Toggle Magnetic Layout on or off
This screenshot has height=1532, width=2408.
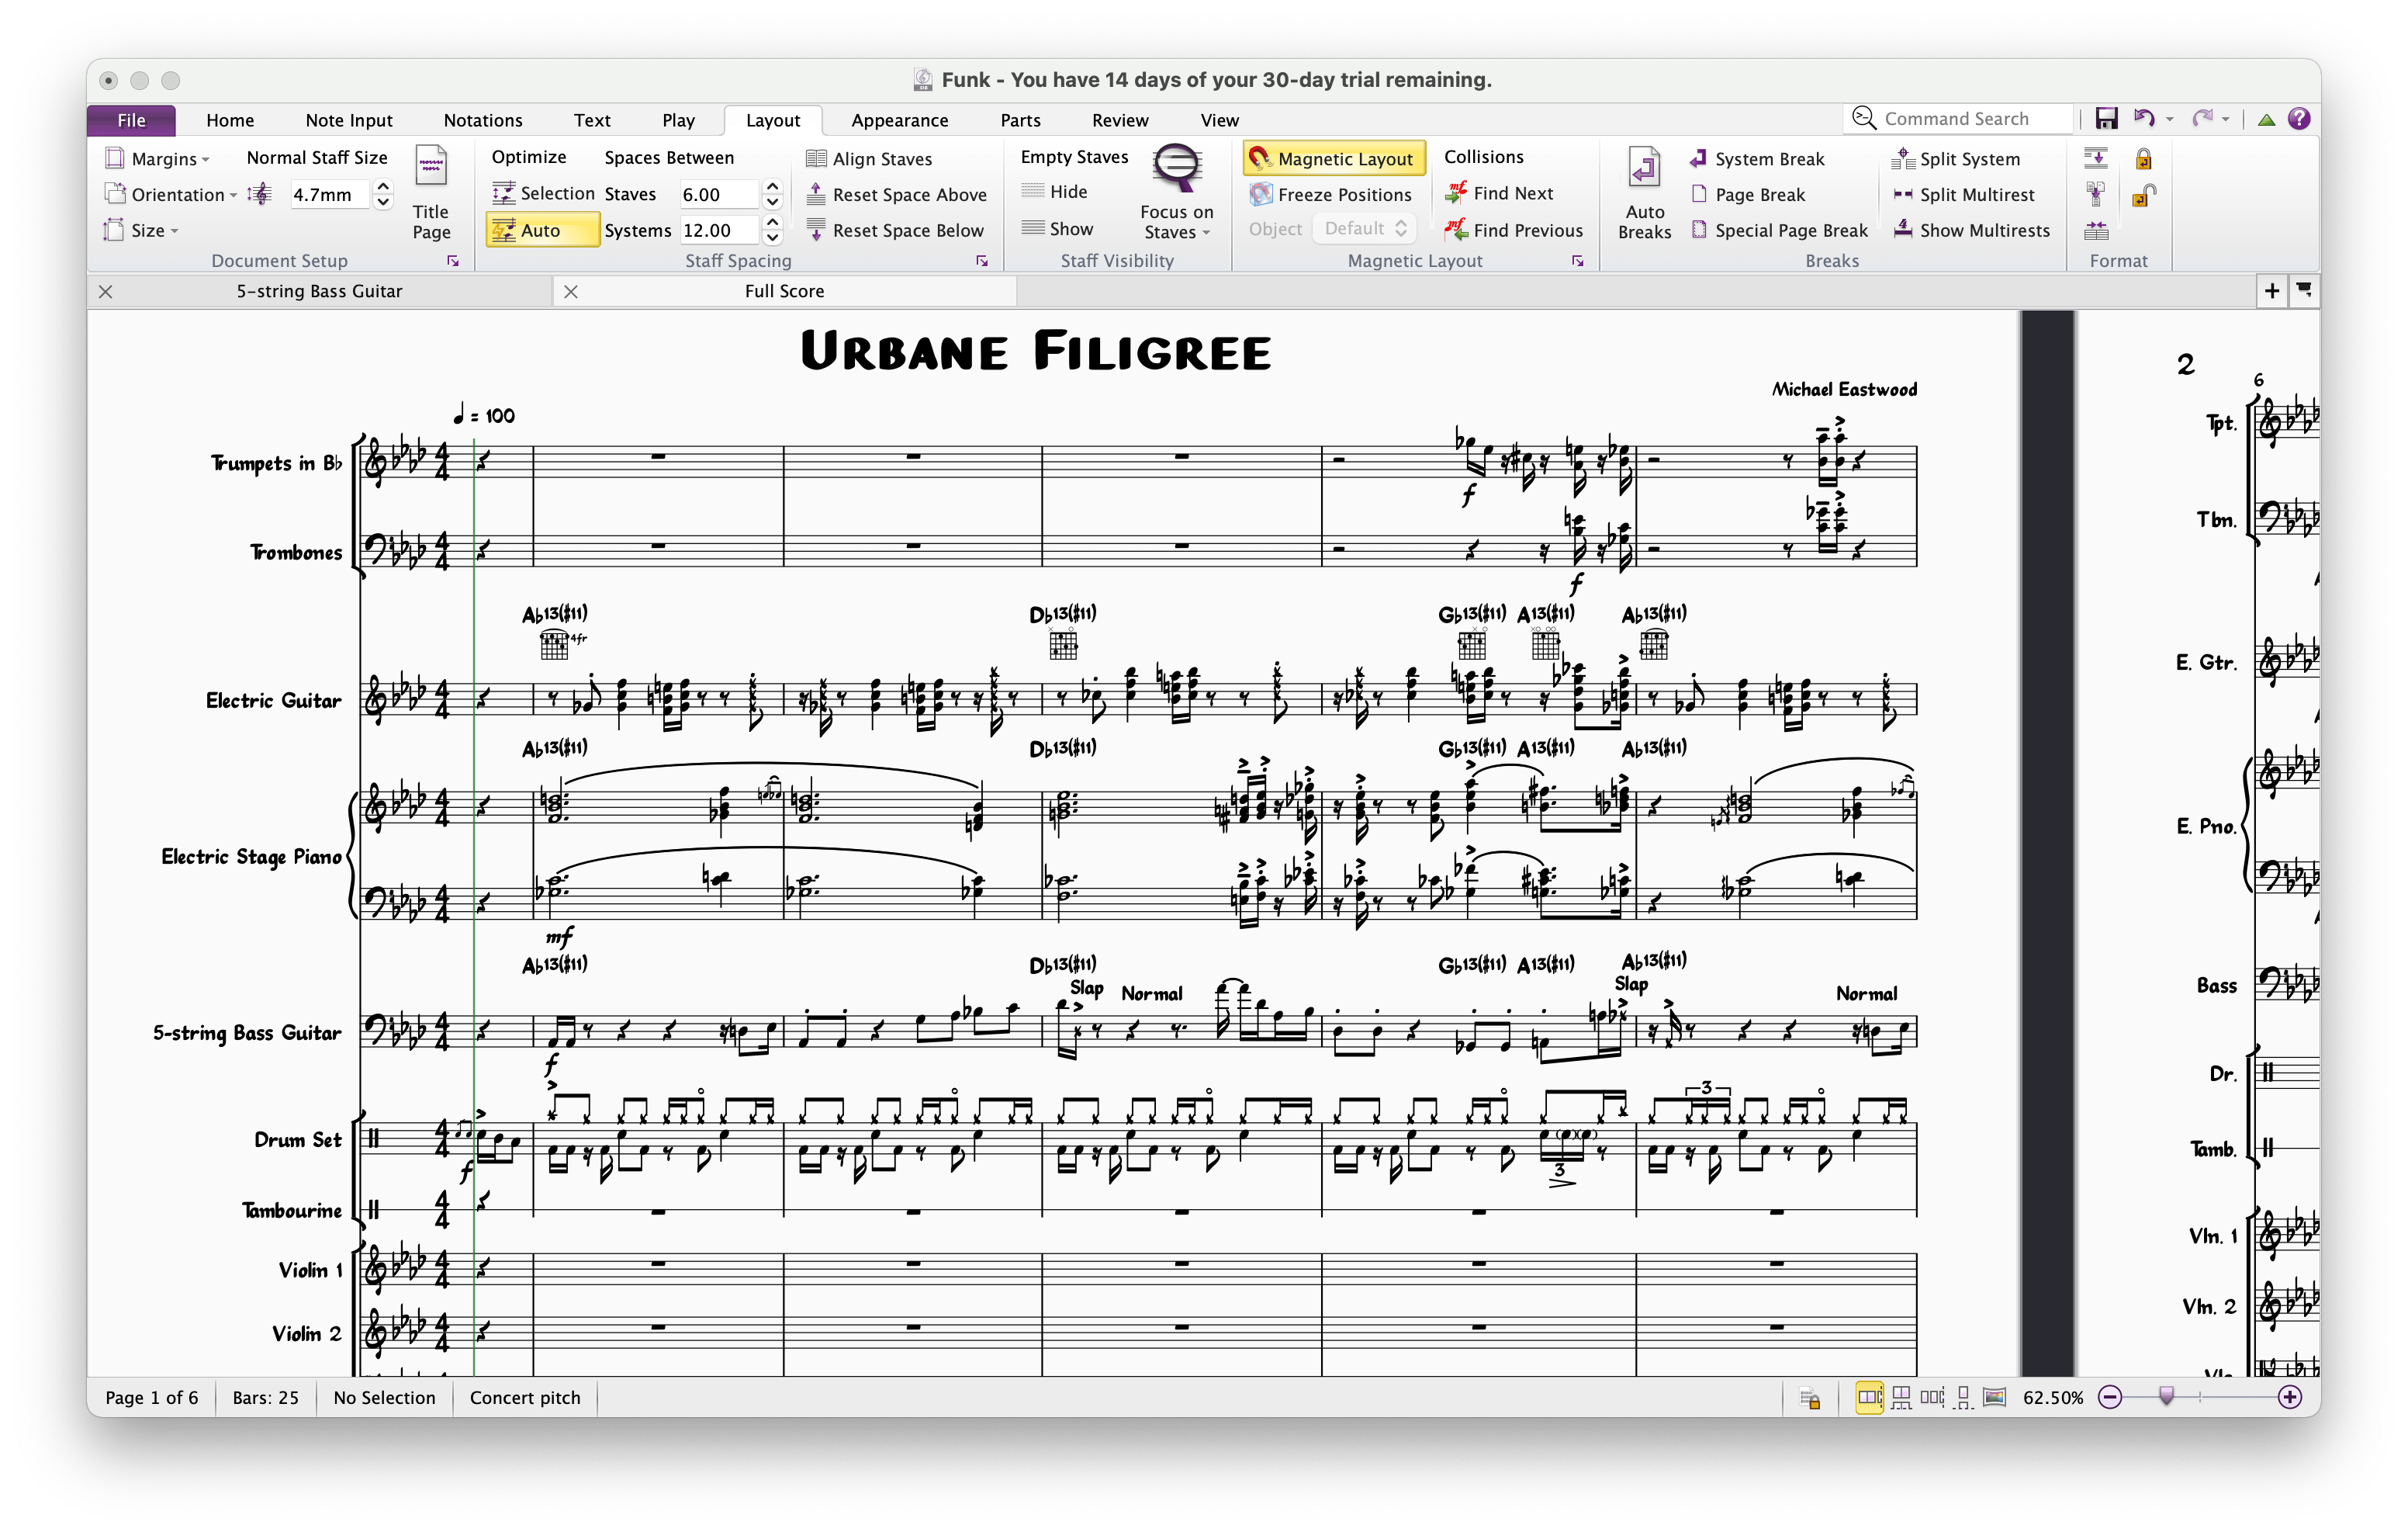pyautogui.click(x=1334, y=158)
